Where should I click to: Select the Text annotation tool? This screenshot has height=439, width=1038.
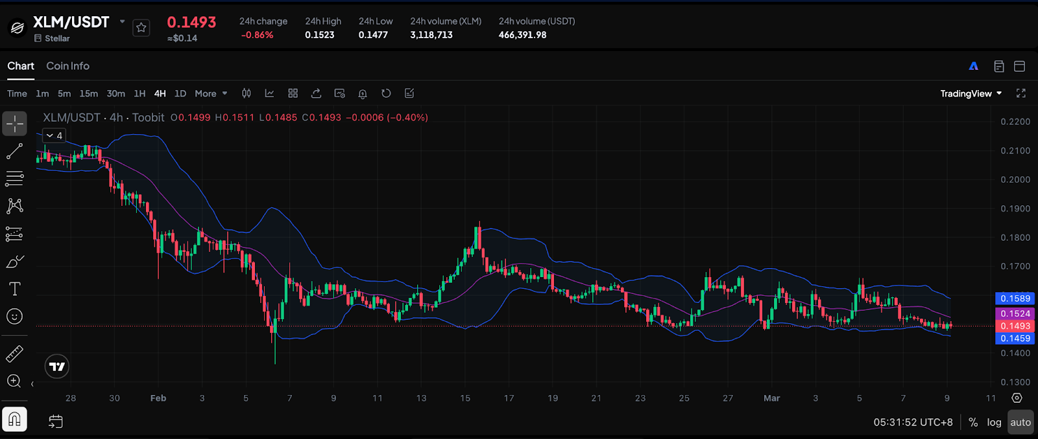pyautogui.click(x=14, y=289)
